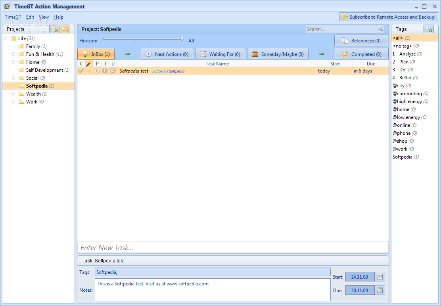
Task: Select the <all> tag filter
Action: tap(414, 38)
